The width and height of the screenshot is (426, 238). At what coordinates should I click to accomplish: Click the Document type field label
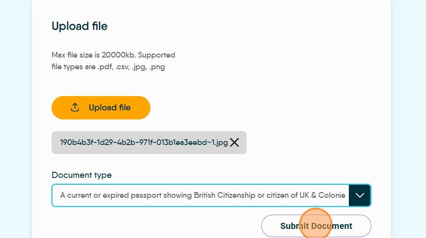pos(81,175)
